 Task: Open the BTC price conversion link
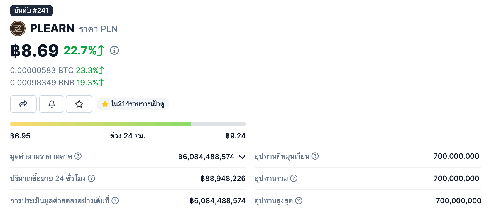coord(42,70)
